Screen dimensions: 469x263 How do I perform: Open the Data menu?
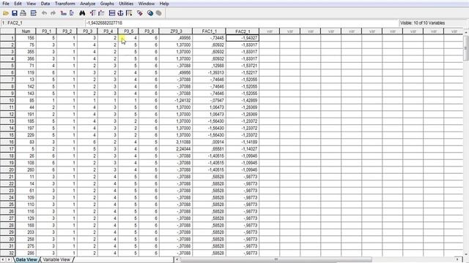point(45,4)
